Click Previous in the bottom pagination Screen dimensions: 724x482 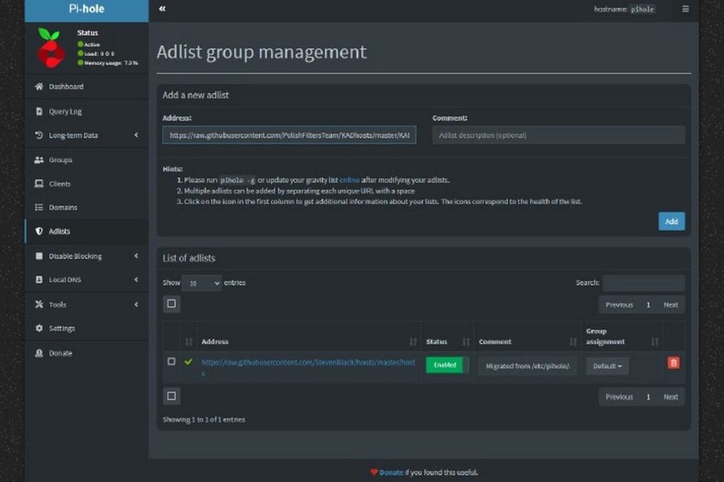click(x=619, y=397)
